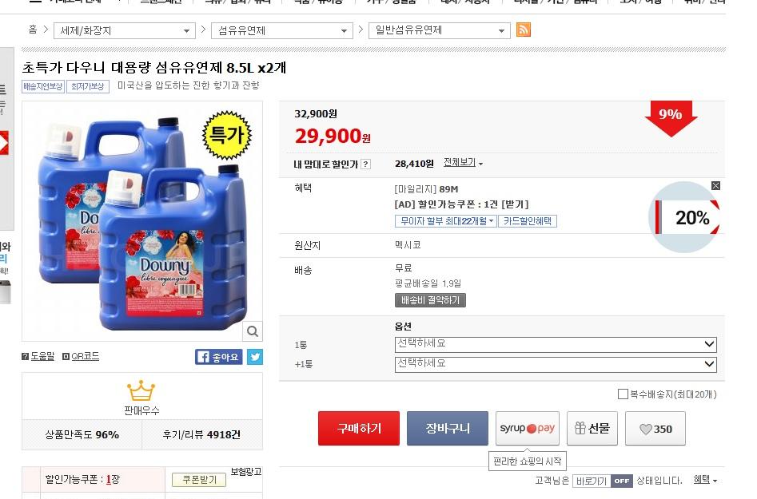Viewport: 757px width, 499px height.
Task: Close the 20% coupon popup
Action: (x=715, y=186)
